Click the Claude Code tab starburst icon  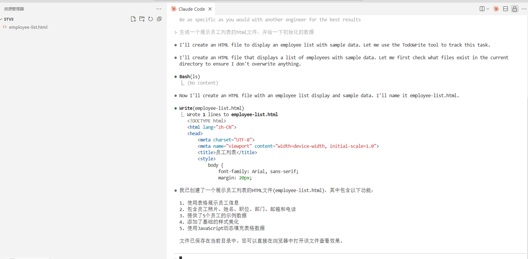coord(174,9)
